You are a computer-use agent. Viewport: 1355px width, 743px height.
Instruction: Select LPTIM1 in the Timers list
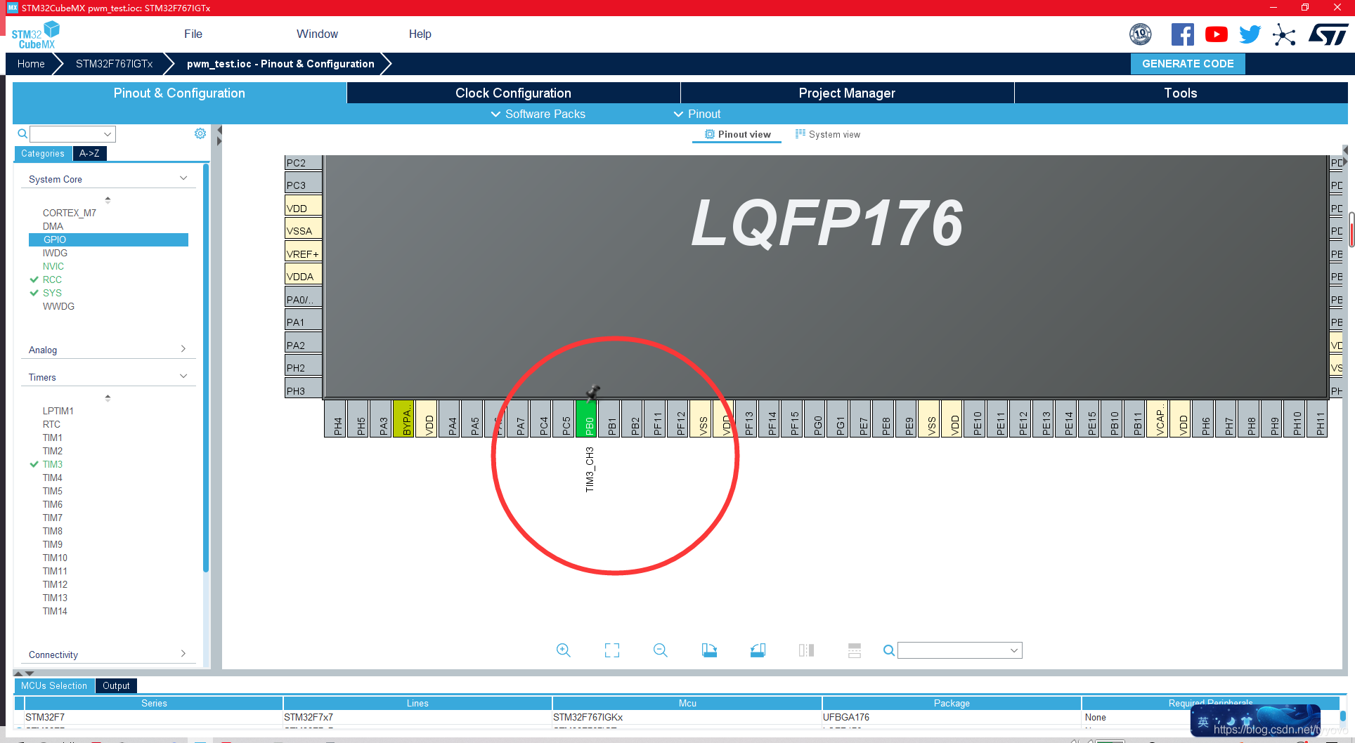point(58,411)
